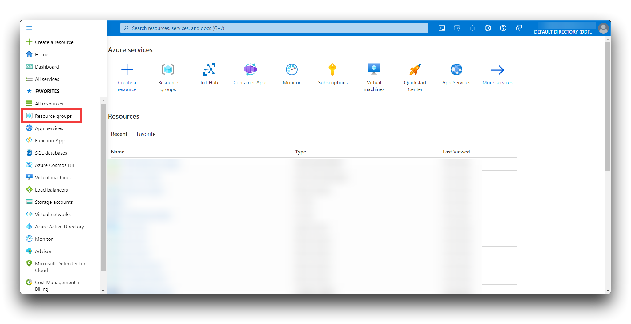Click main page scrollbar down arrow
631x324 pixels.
tap(608, 291)
